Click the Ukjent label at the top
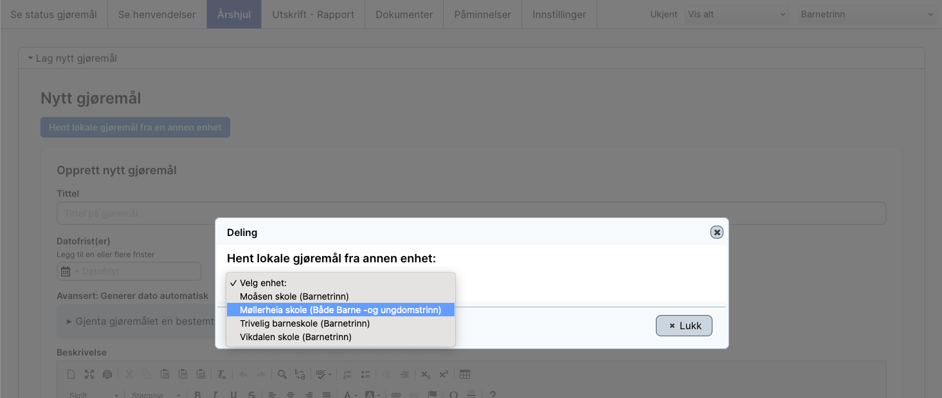This screenshot has width=942, height=398. click(664, 14)
